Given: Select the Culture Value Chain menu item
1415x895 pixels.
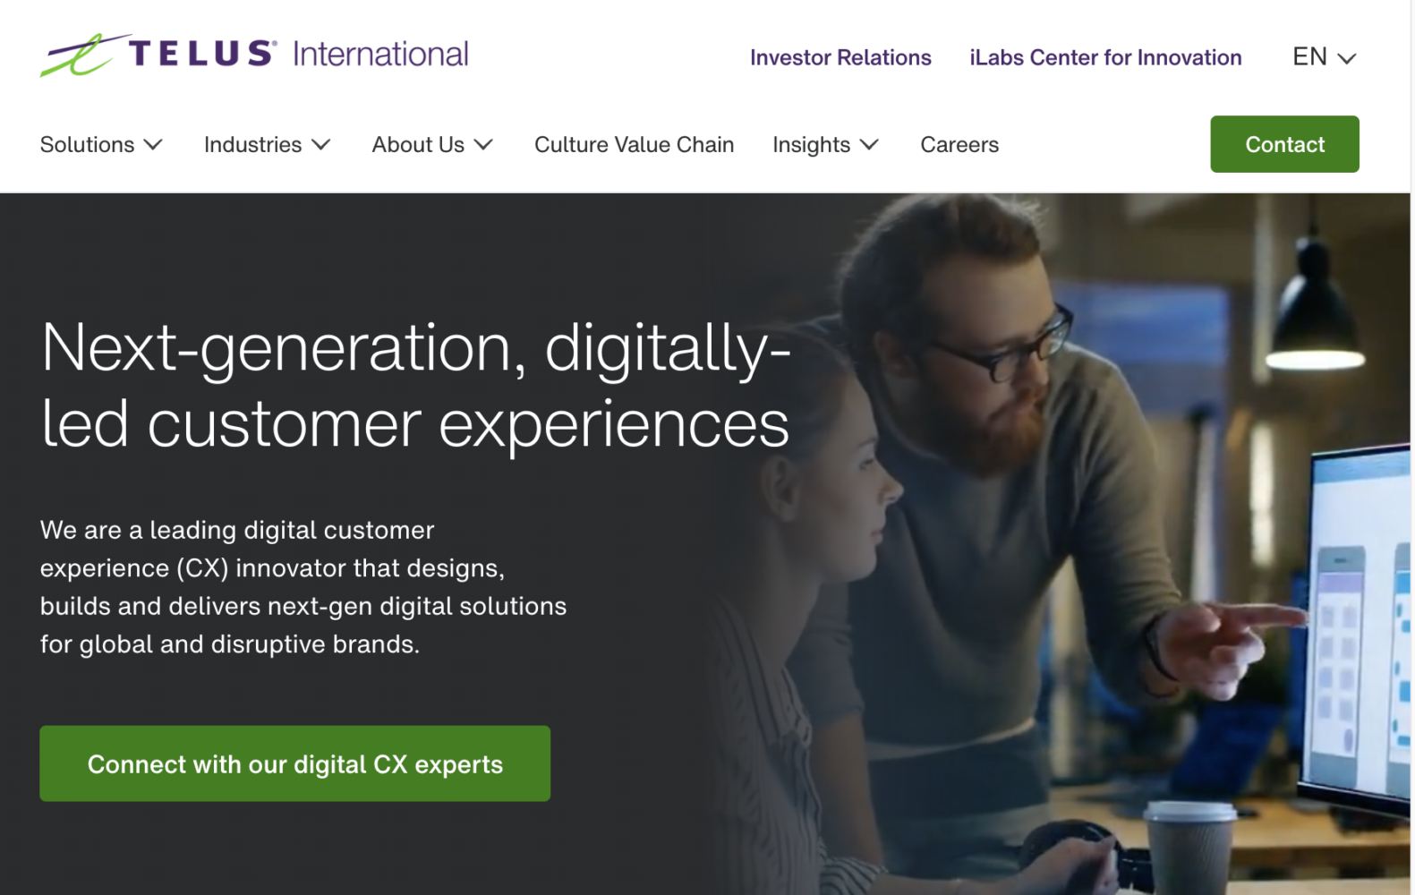Looking at the screenshot, I should point(634,144).
